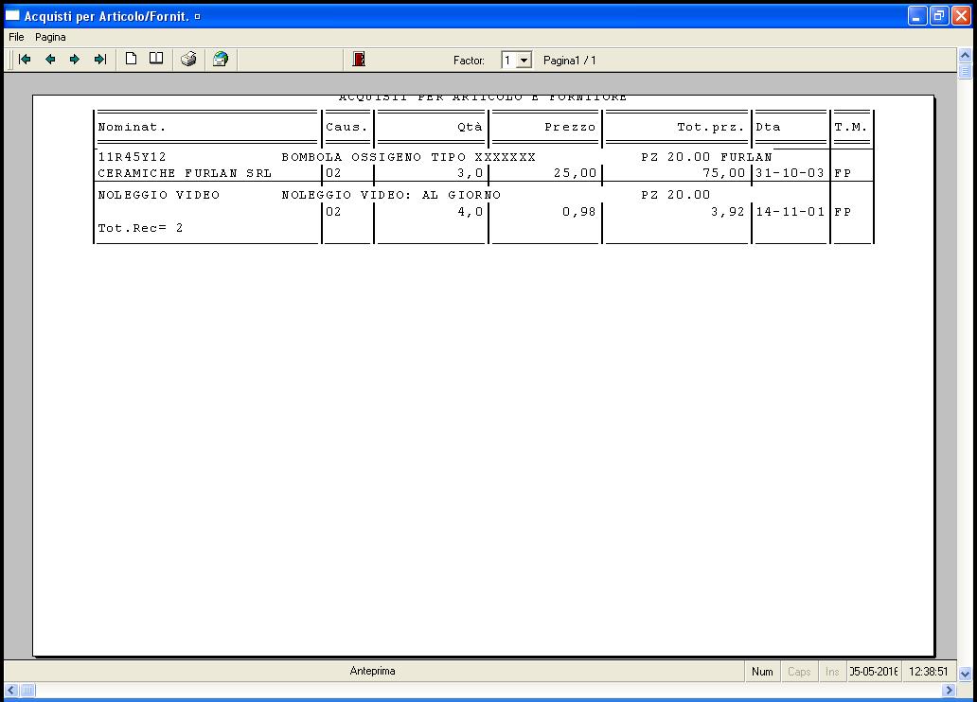Click the Tot.Rec= 2 record count
Image resolution: width=977 pixels, height=702 pixels.
[x=140, y=228]
